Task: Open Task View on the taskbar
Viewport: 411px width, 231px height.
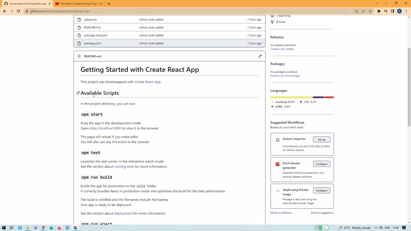Action: click(11, 228)
